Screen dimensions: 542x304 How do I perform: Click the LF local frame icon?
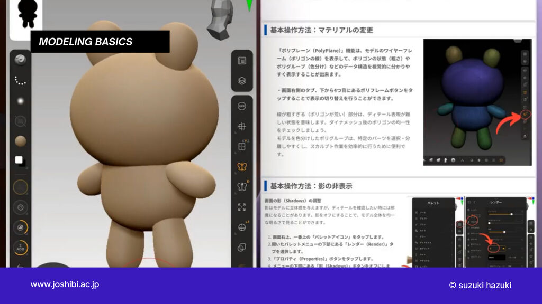pos(242,227)
